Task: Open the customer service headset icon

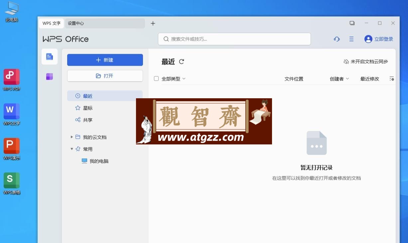Action: [x=337, y=39]
